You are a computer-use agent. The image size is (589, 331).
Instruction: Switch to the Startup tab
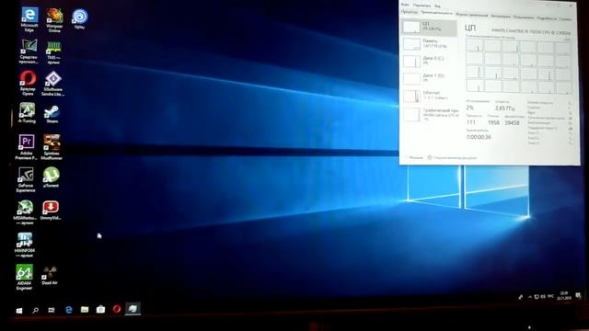point(501,17)
